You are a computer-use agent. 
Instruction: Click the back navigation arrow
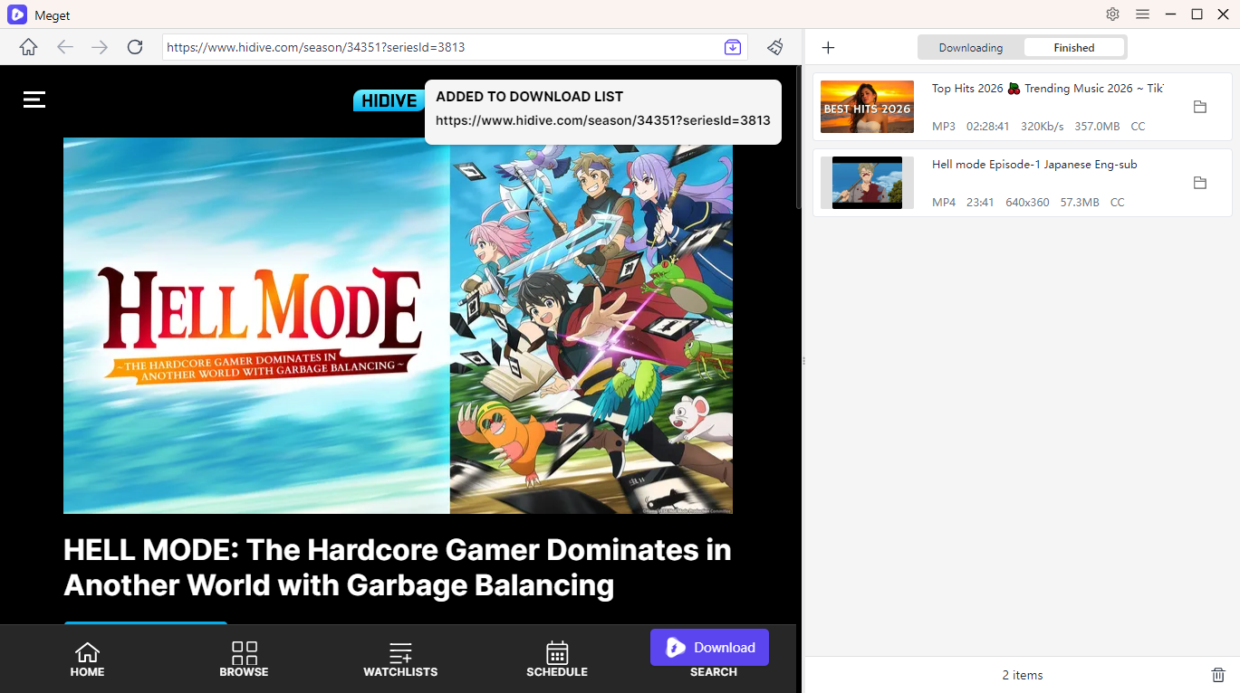click(x=64, y=47)
